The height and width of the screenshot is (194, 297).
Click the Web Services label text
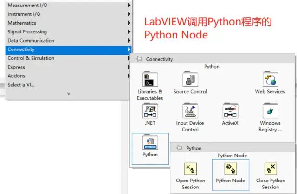click(x=270, y=91)
